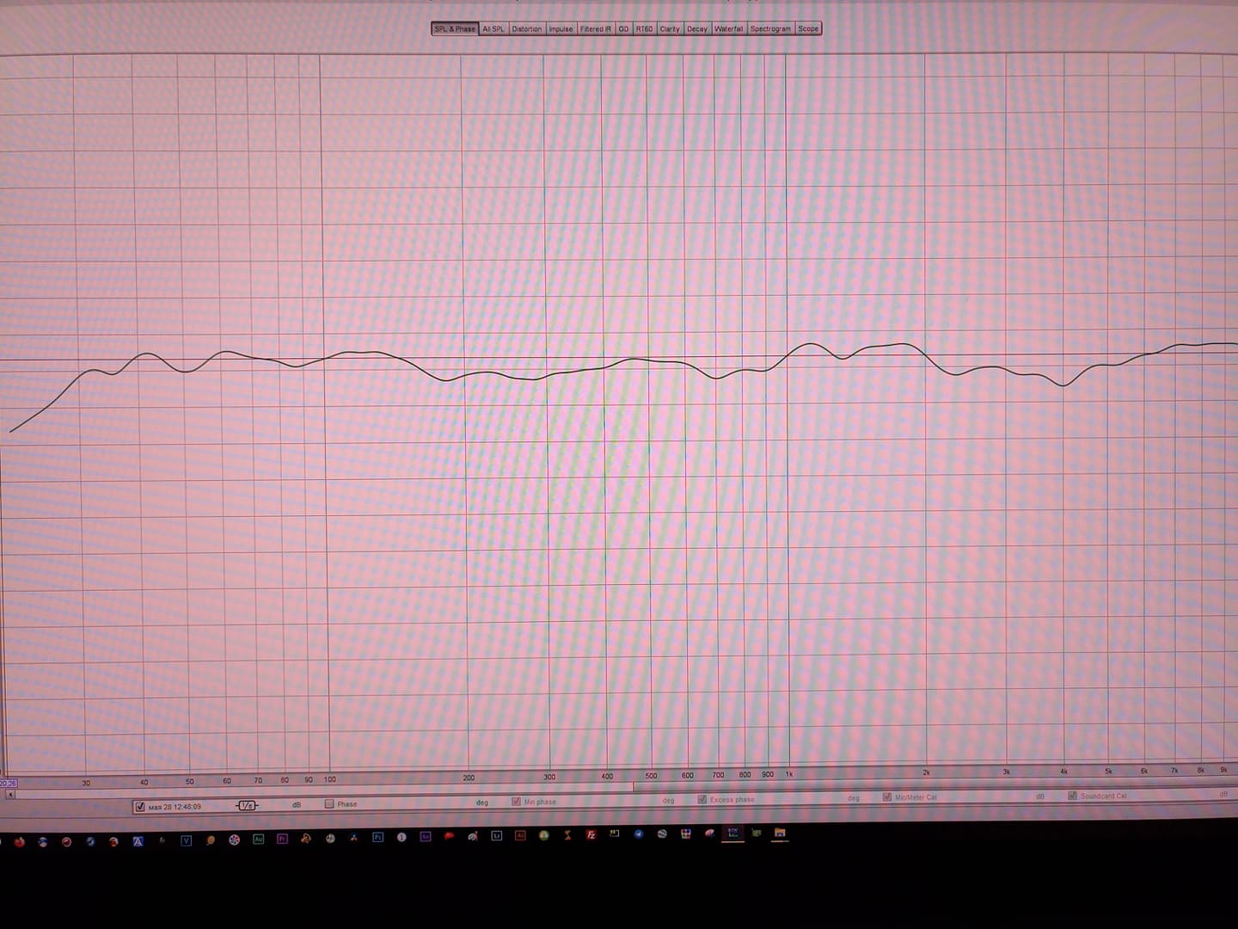Screen dimensions: 1238x929
Task: Click the 1/6 smoothing indicator in legend
Action: click(247, 806)
